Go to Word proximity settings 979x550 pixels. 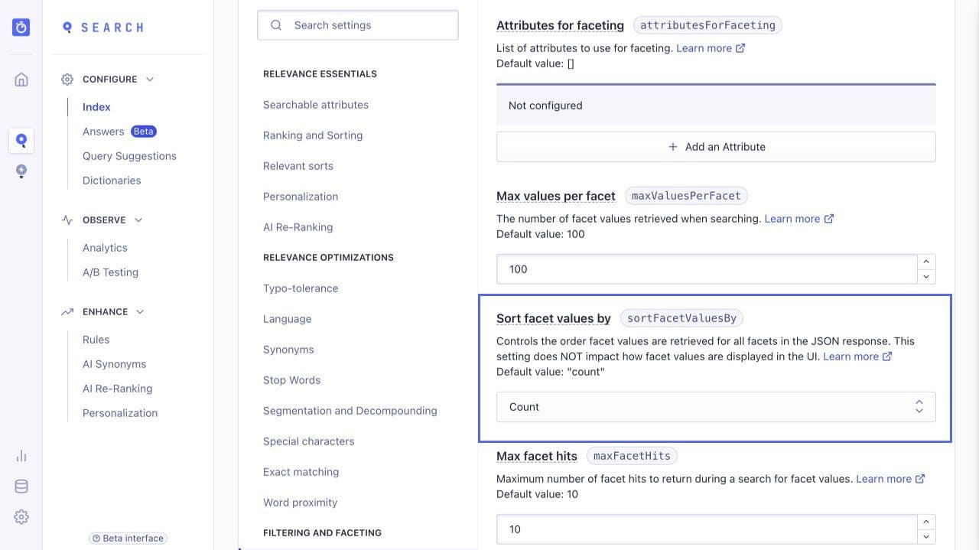point(300,503)
